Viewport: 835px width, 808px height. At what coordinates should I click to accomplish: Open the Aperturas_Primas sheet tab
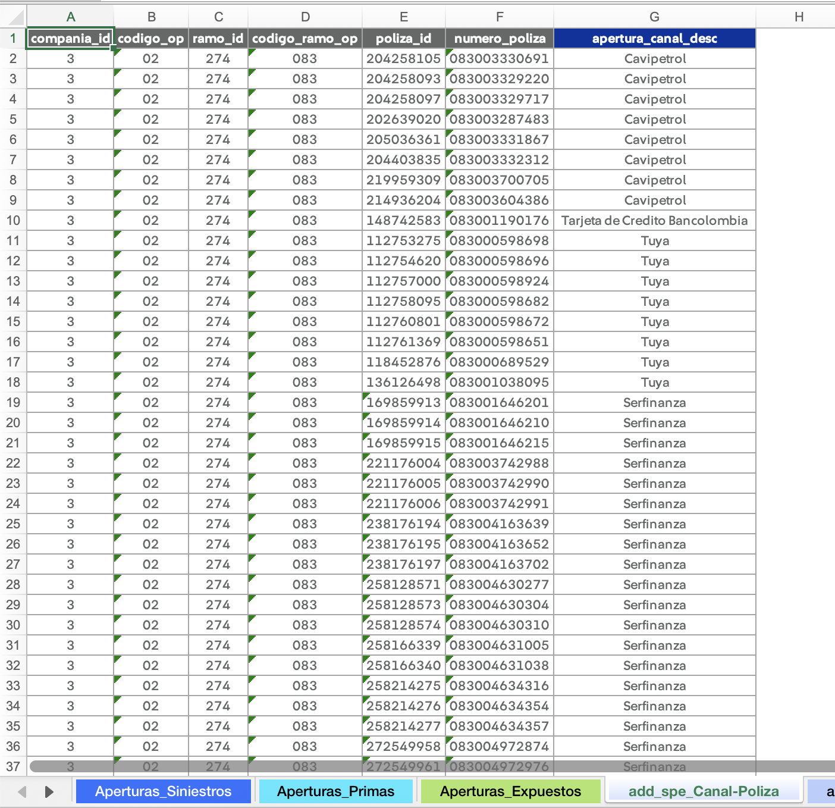(x=335, y=791)
